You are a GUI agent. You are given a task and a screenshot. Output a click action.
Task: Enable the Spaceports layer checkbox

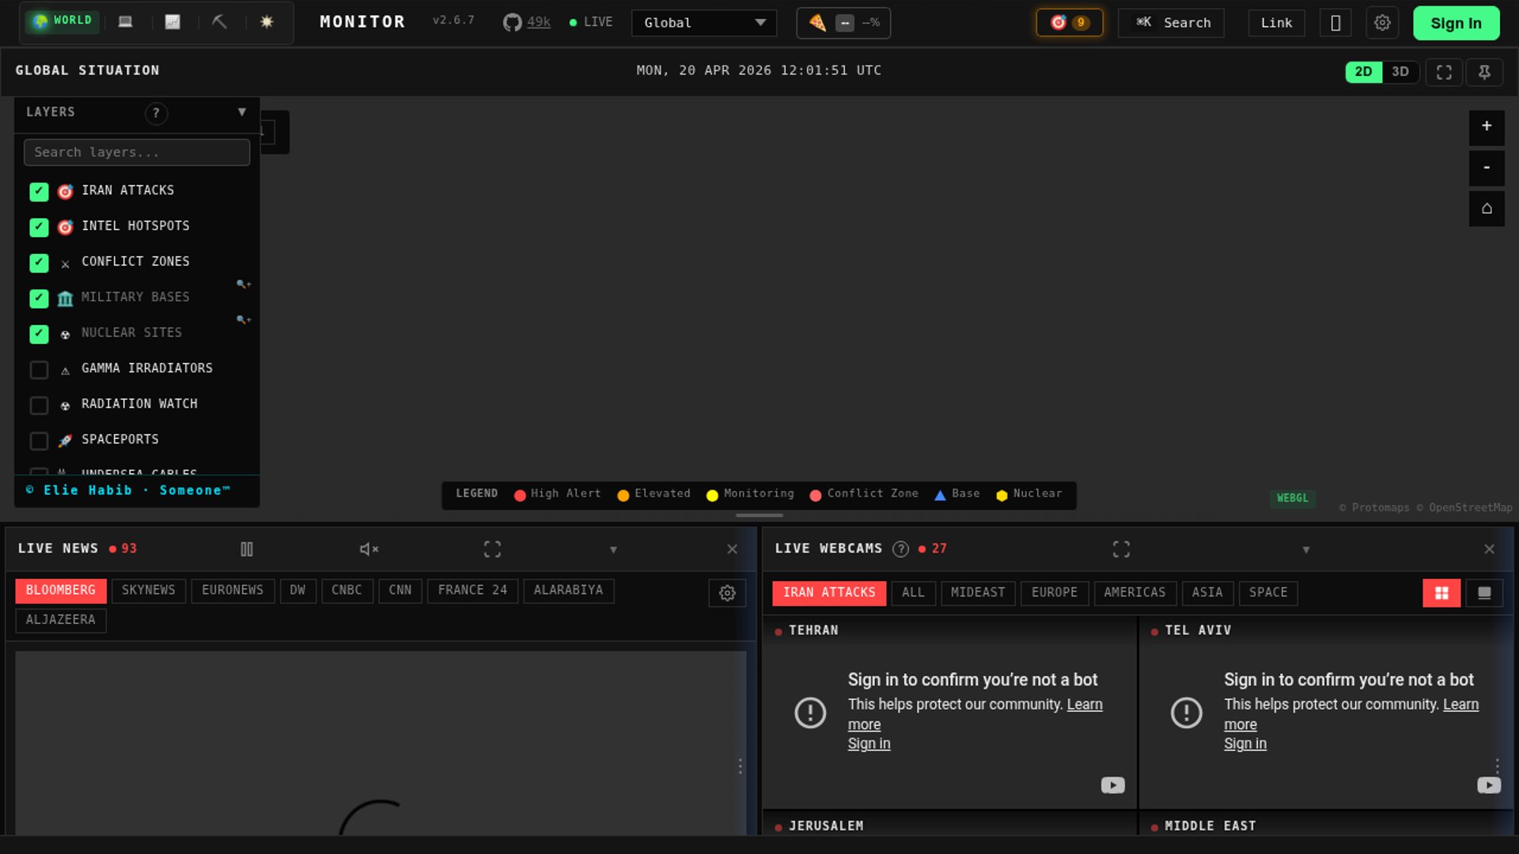pyautogui.click(x=39, y=440)
